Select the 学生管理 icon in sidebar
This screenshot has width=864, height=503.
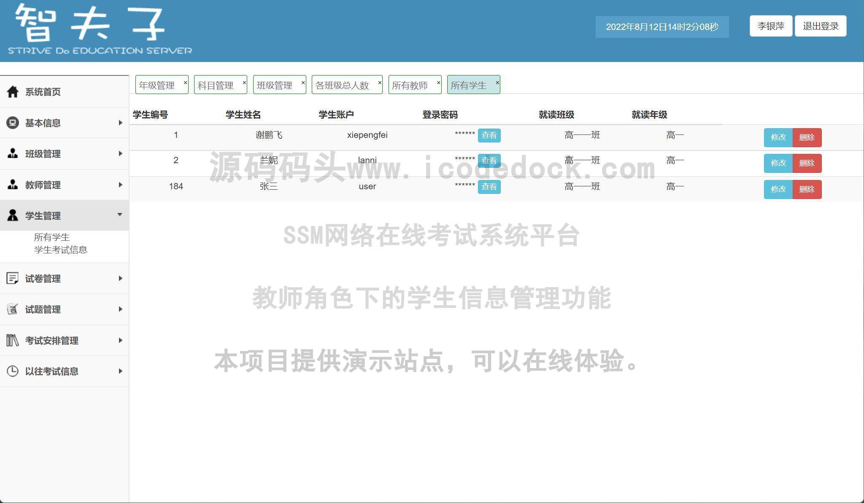12,215
